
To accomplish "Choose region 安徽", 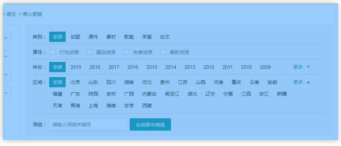I will tap(272, 82).
